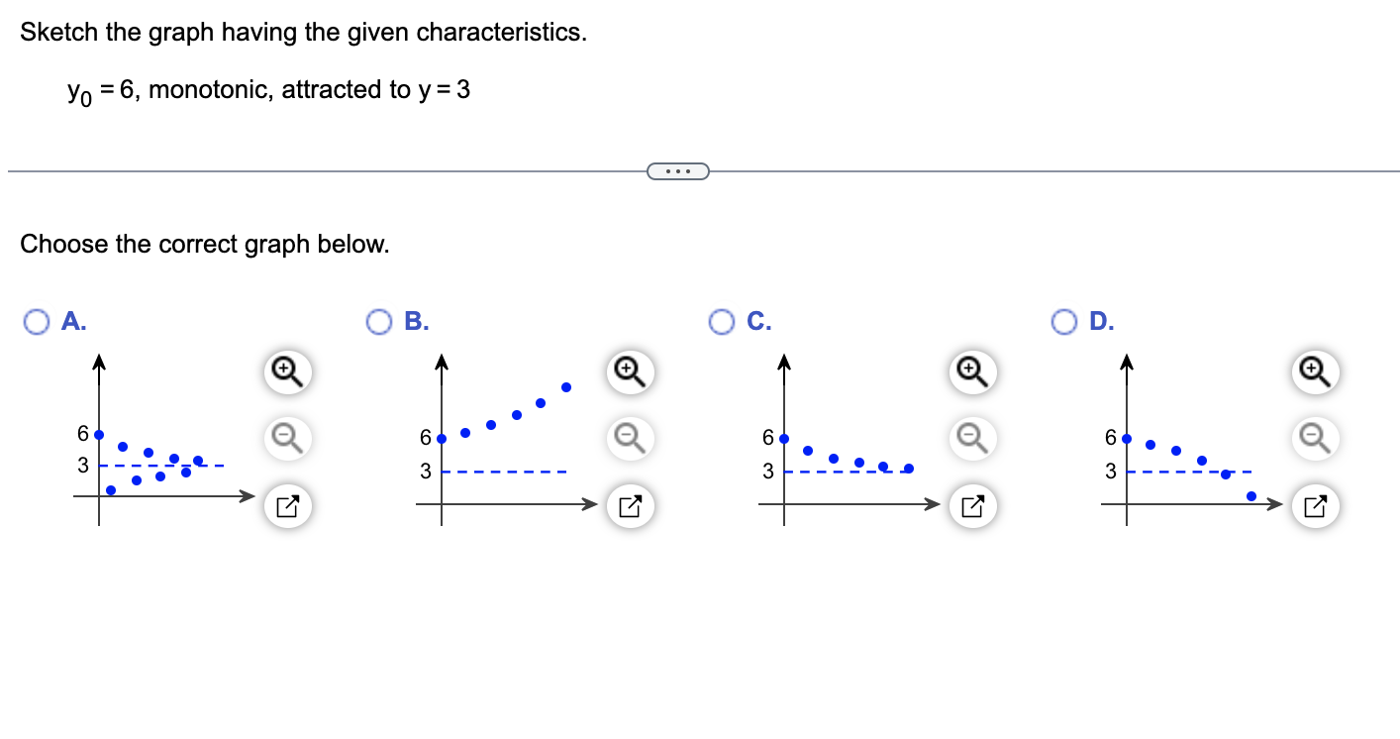Screen dimensions: 1400x739
Task: Click the zoom-out magnifier for graph A
Action: click(286, 440)
